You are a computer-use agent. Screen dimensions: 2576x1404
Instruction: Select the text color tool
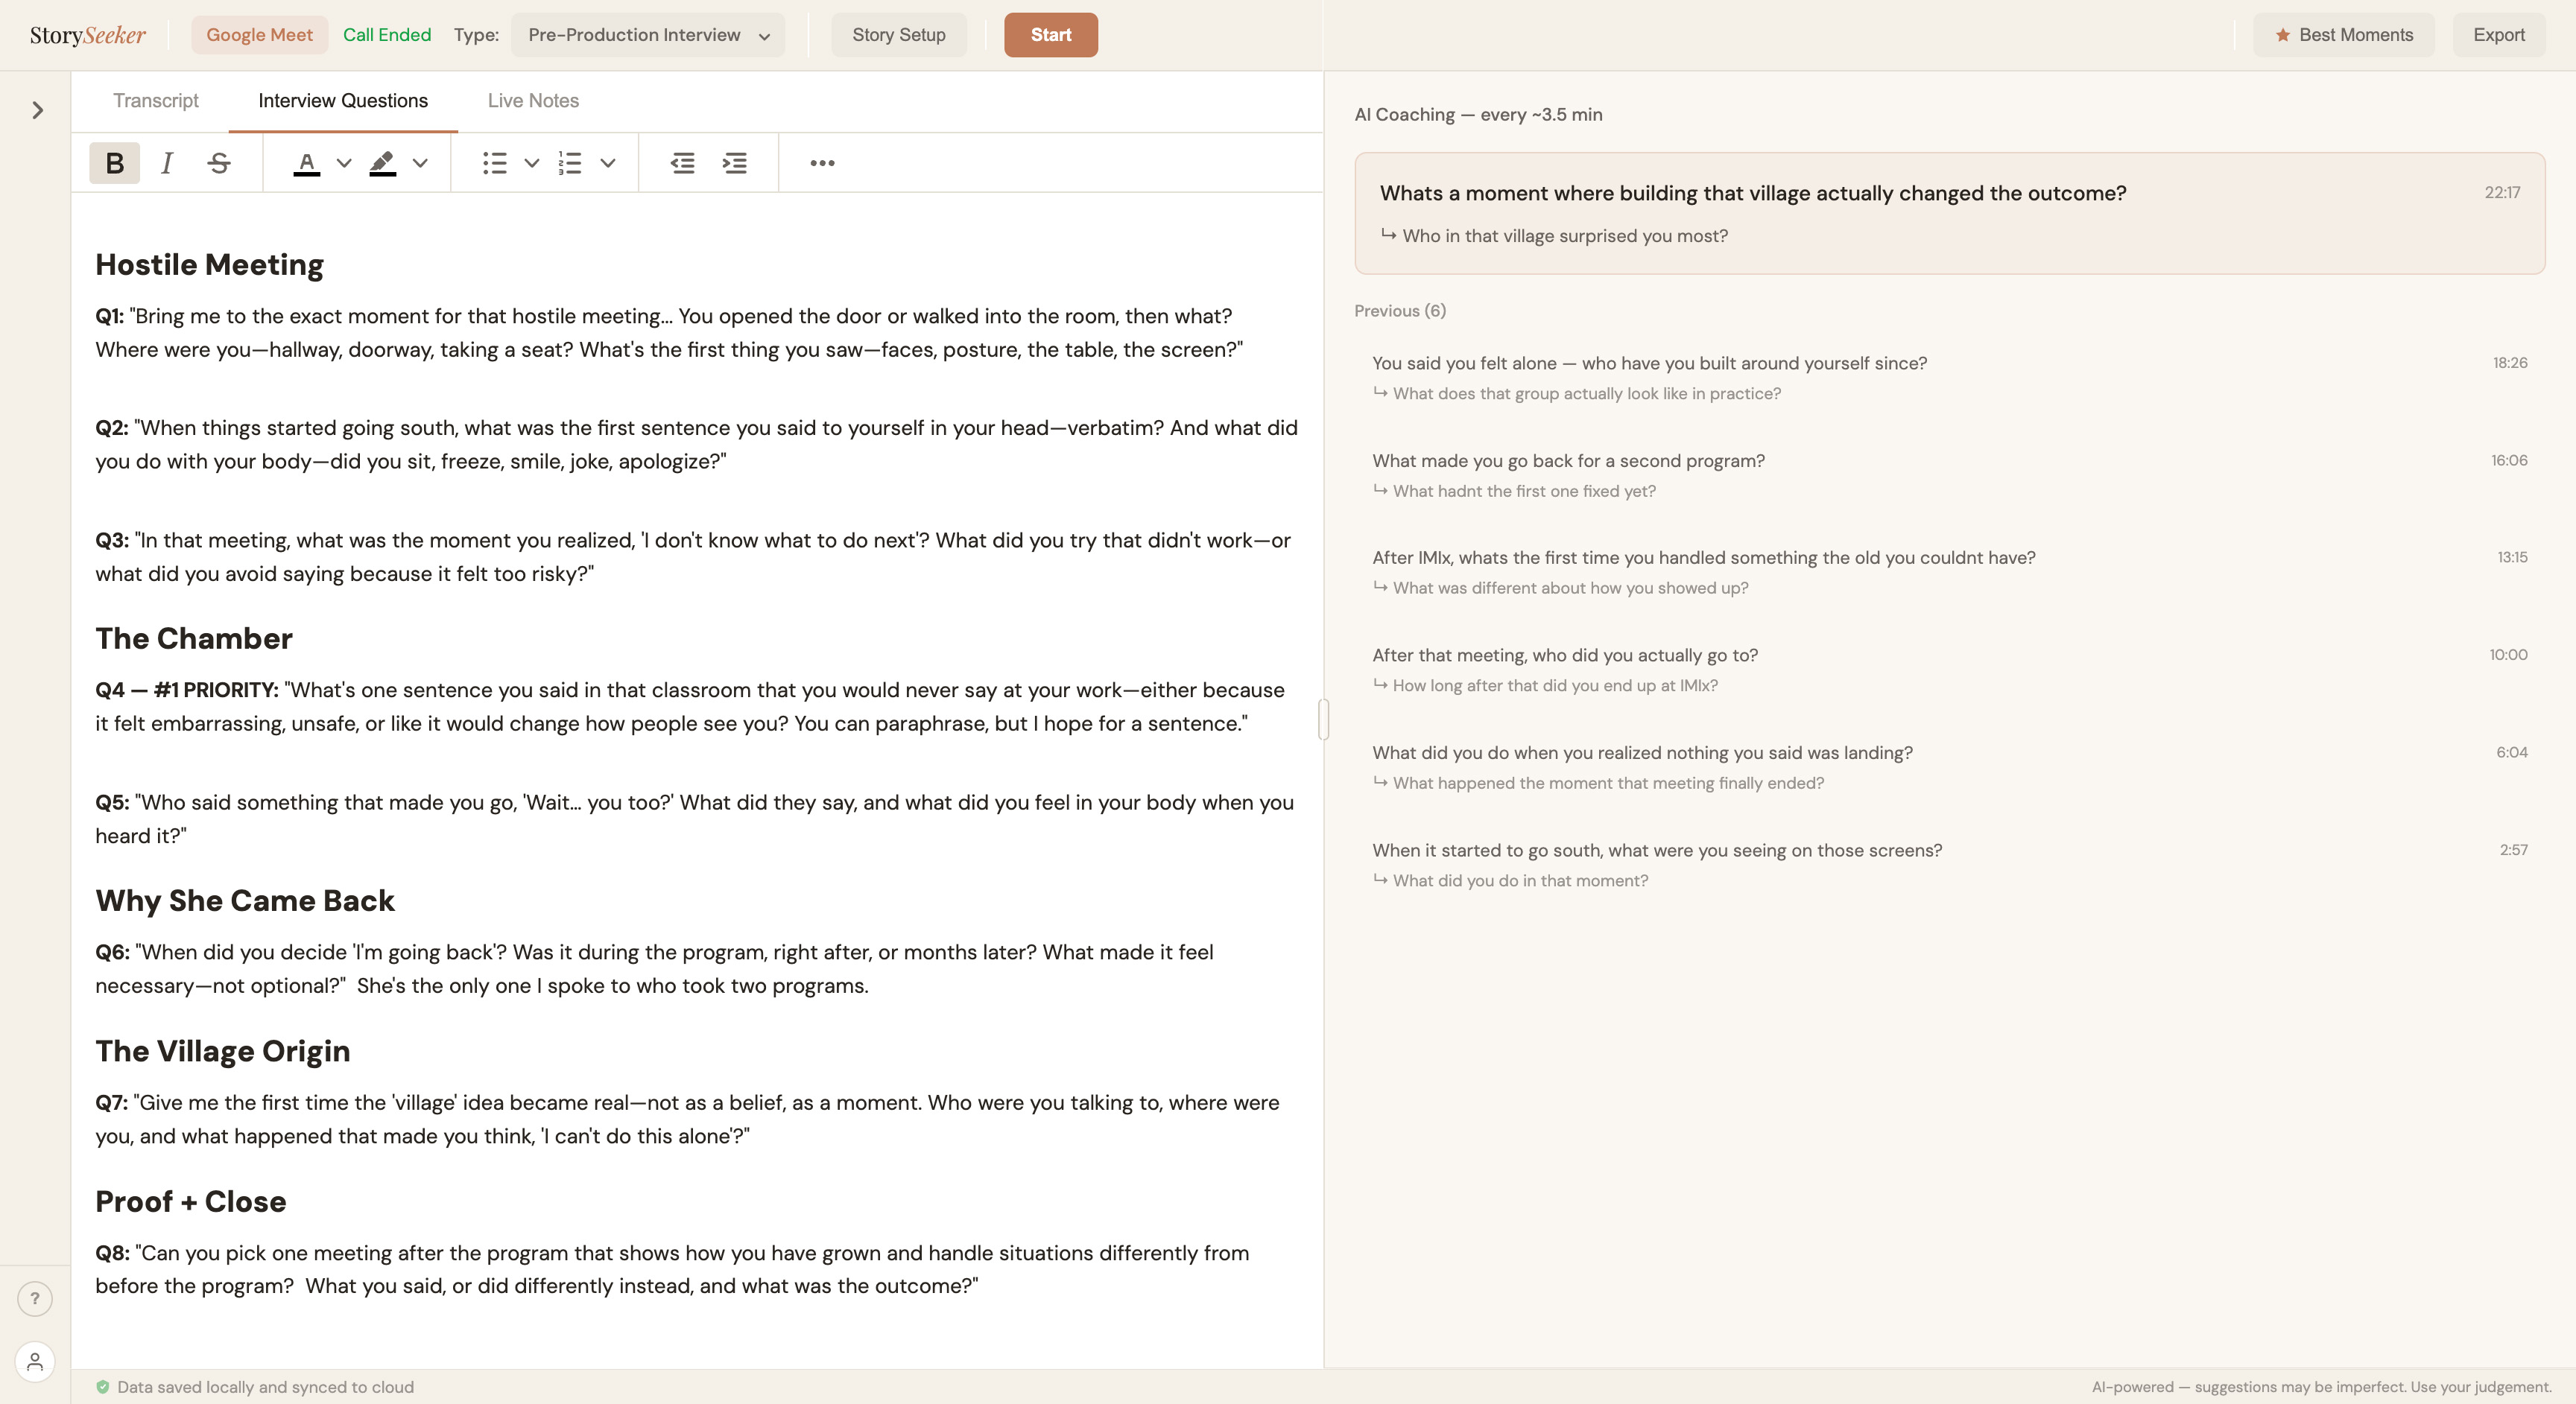click(307, 163)
